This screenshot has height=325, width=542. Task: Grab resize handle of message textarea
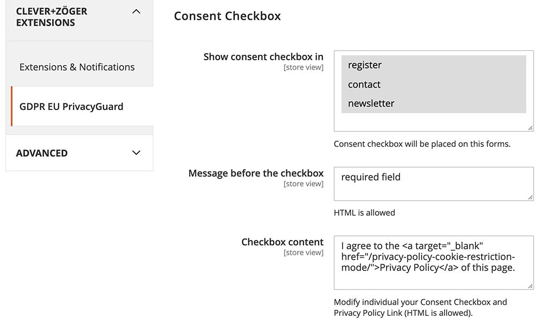pyautogui.click(x=530, y=197)
